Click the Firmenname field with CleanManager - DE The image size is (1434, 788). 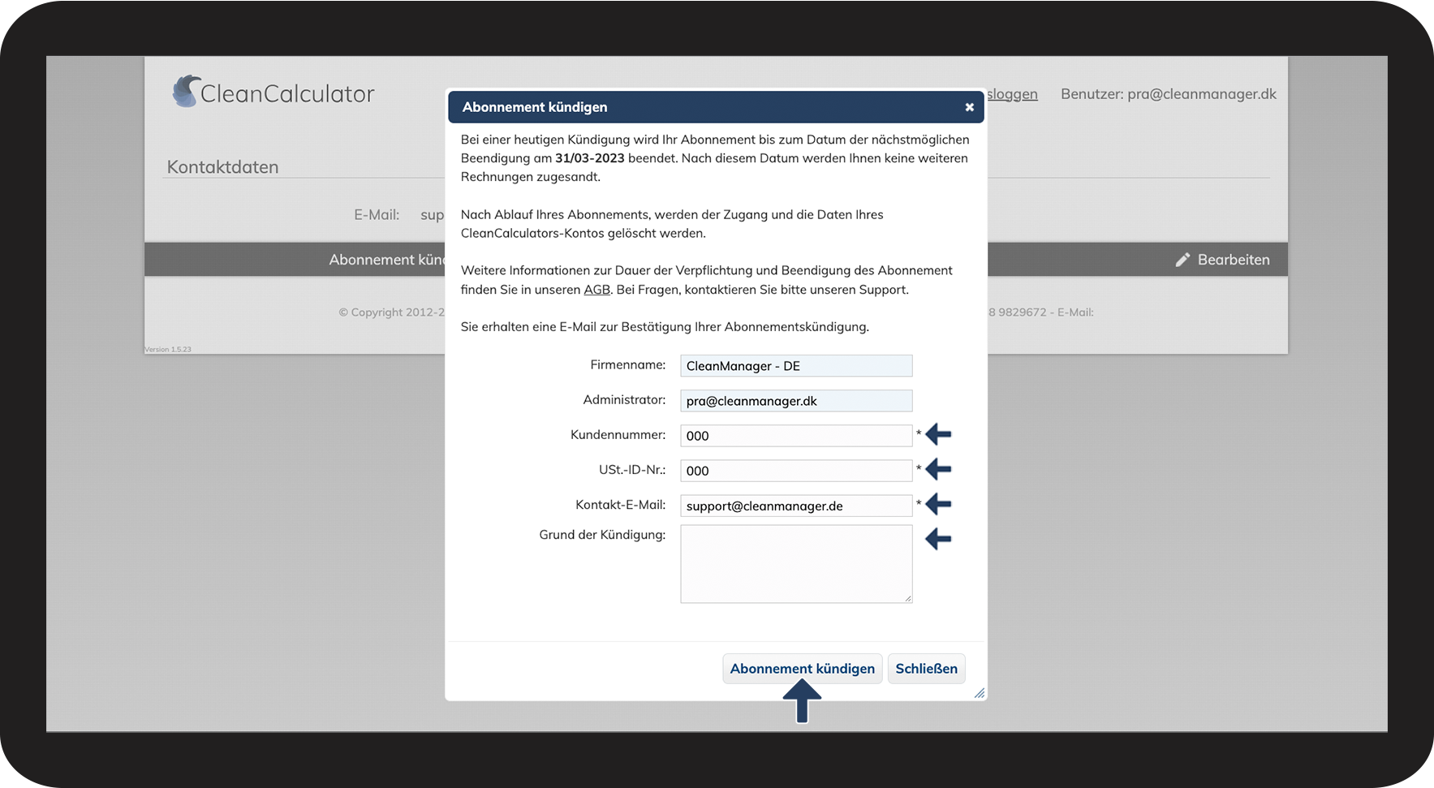point(796,366)
